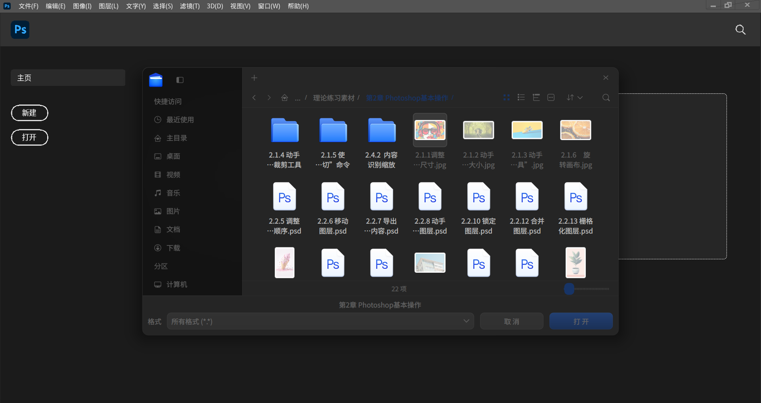
Task: Open the 文件(F) menu
Action: (29, 6)
